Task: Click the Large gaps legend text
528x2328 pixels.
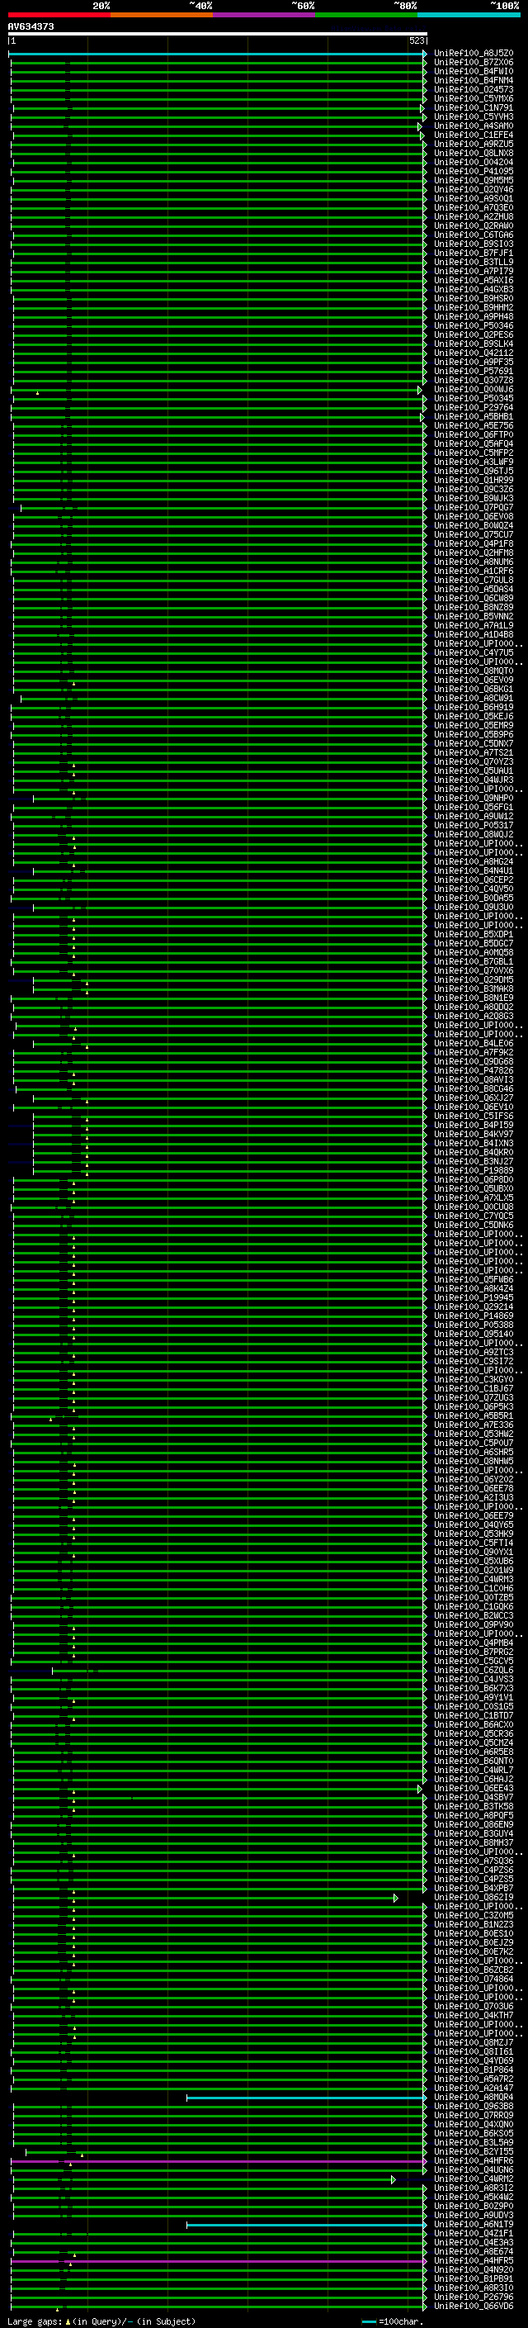Action: tap(101, 2321)
